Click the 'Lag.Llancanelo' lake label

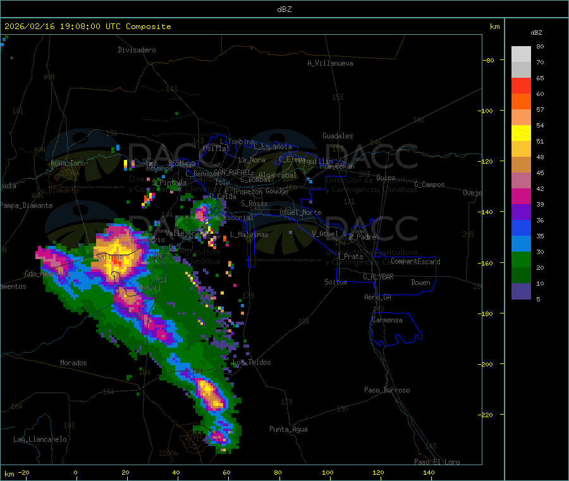(x=40, y=439)
